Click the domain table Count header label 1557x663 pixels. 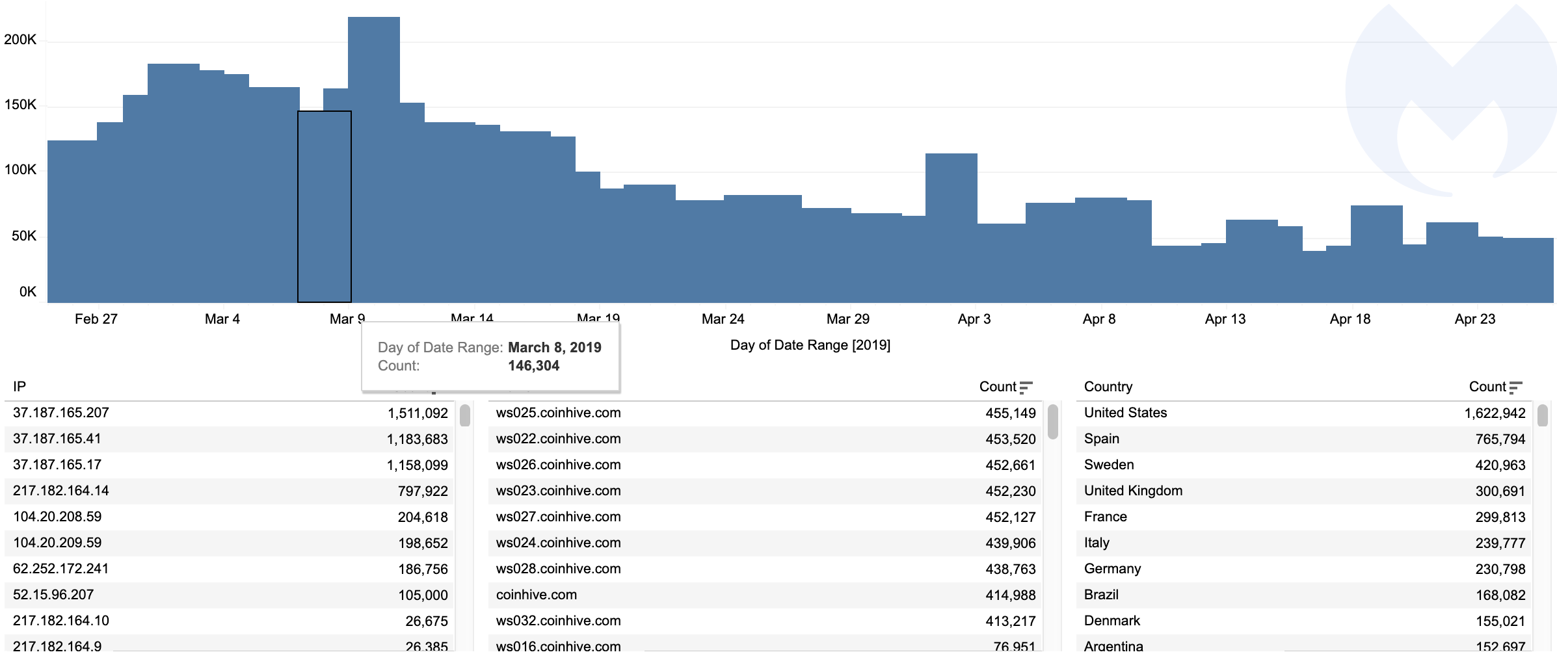[x=998, y=387]
